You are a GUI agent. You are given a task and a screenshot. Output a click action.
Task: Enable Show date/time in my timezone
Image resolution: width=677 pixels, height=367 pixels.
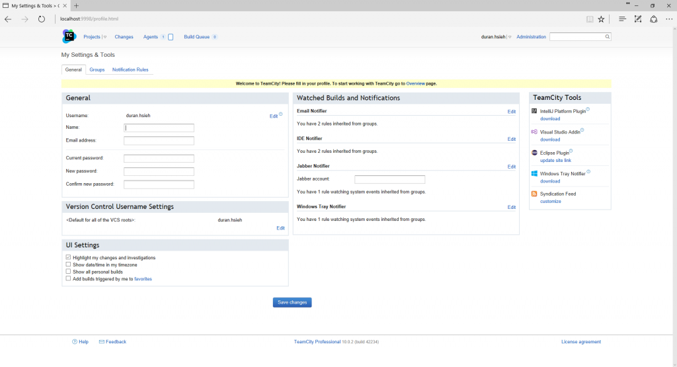point(68,265)
